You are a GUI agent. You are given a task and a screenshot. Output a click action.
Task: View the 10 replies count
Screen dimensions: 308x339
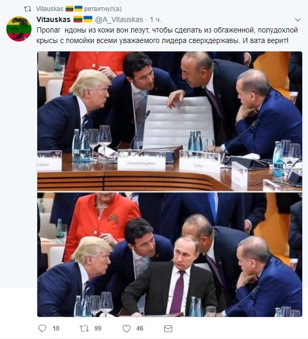(x=56, y=329)
